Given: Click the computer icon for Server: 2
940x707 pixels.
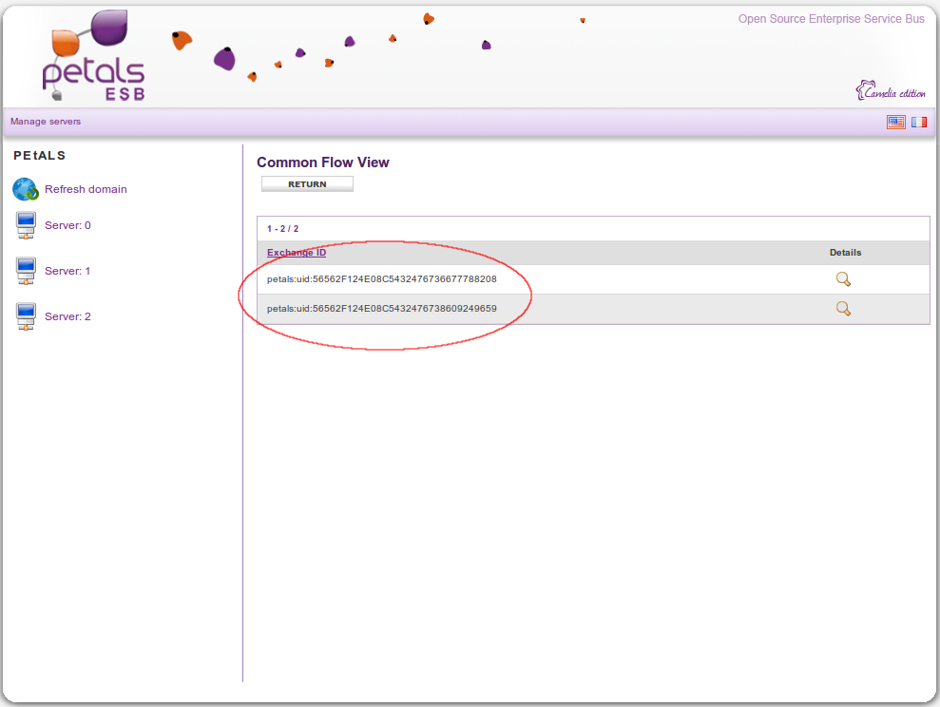Looking at the screenshot, I should pos(26,317).
